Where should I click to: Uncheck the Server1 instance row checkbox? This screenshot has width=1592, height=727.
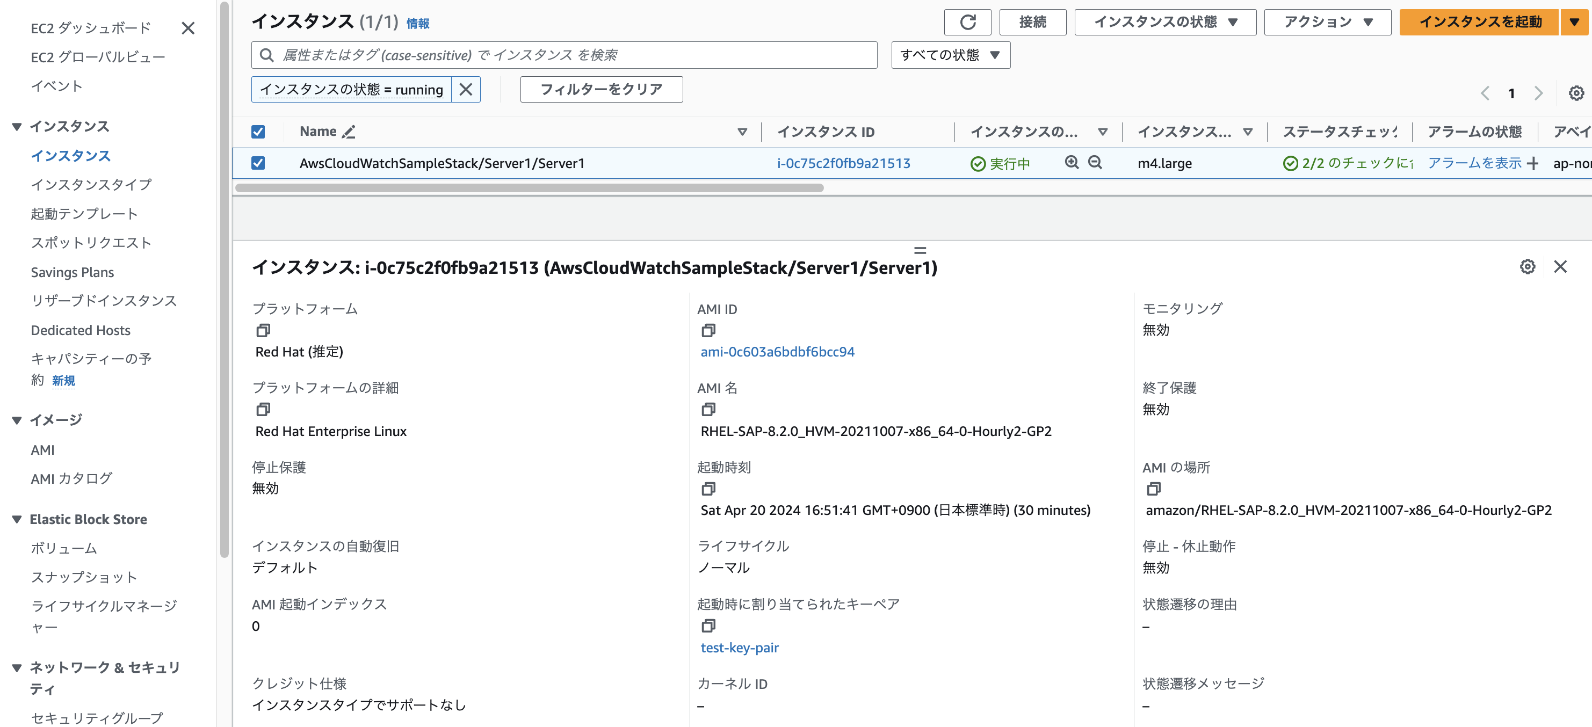258,163
